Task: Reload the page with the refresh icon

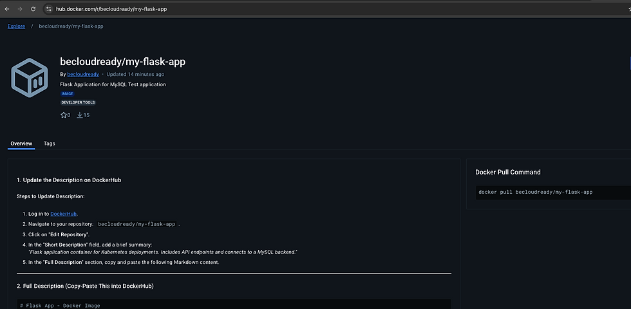Action: (x=33, y=9)
